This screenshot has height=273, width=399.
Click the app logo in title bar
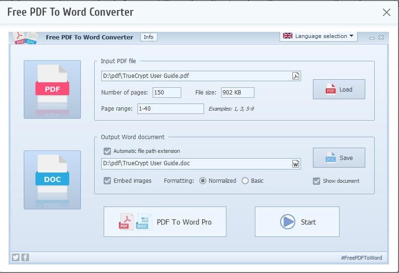coord(26,38)
